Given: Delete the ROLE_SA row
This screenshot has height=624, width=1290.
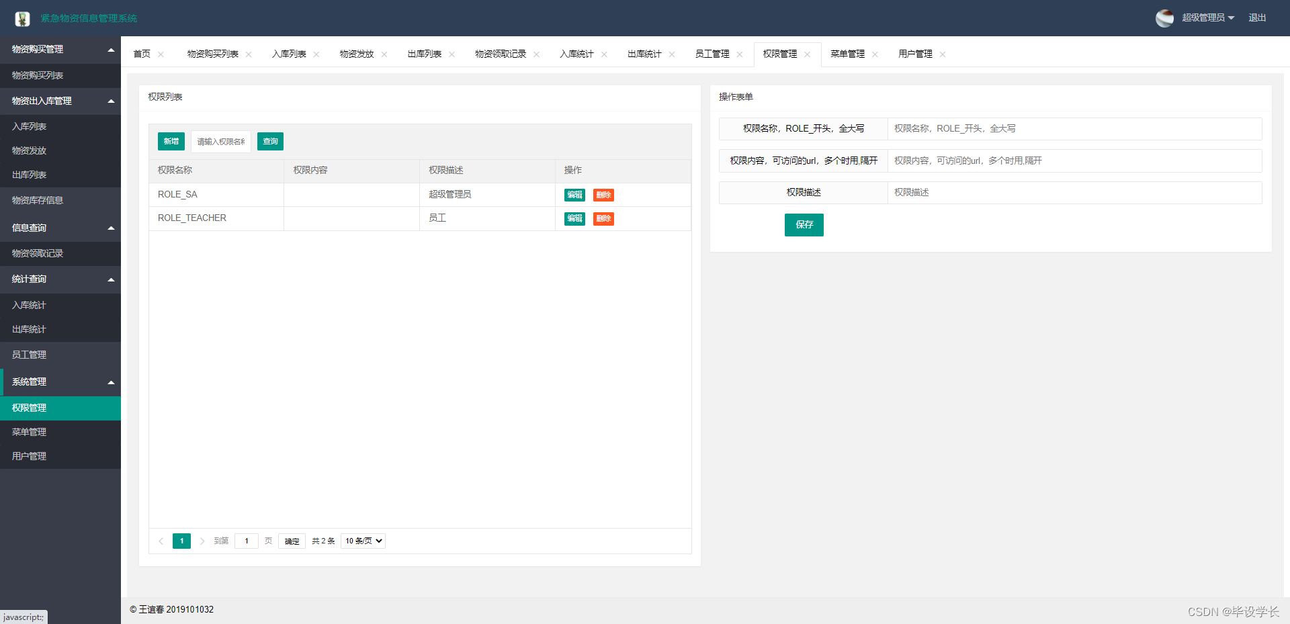Looking at the screenshot, I should coord(603,195).
